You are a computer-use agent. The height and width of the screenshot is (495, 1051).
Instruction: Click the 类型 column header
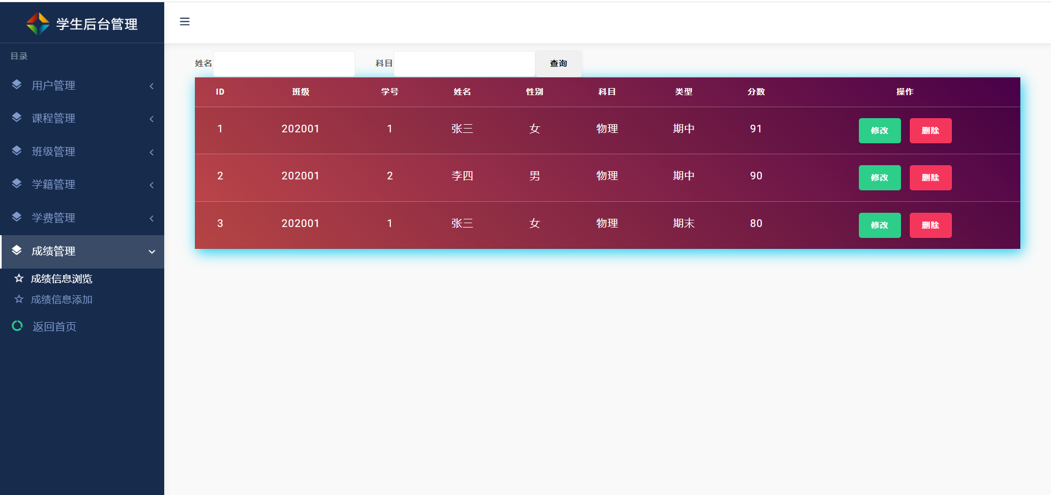click(684, 92)
